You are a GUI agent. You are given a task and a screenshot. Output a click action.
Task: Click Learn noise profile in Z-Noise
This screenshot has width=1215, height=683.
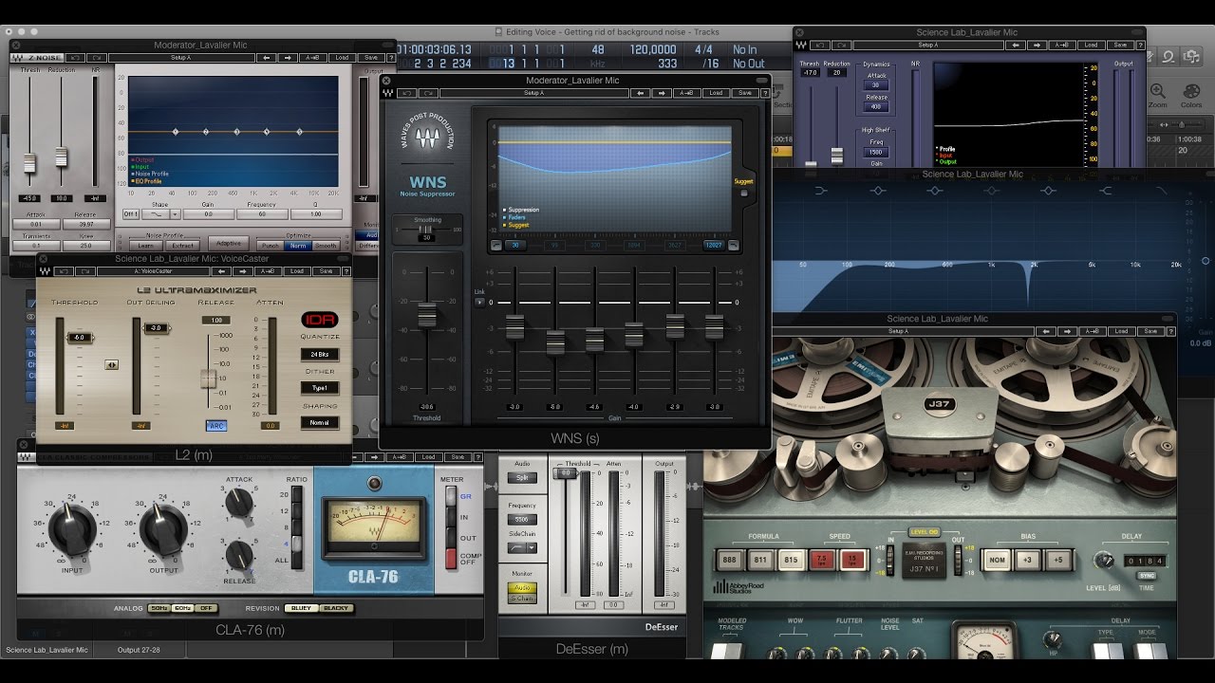[146, 246]
